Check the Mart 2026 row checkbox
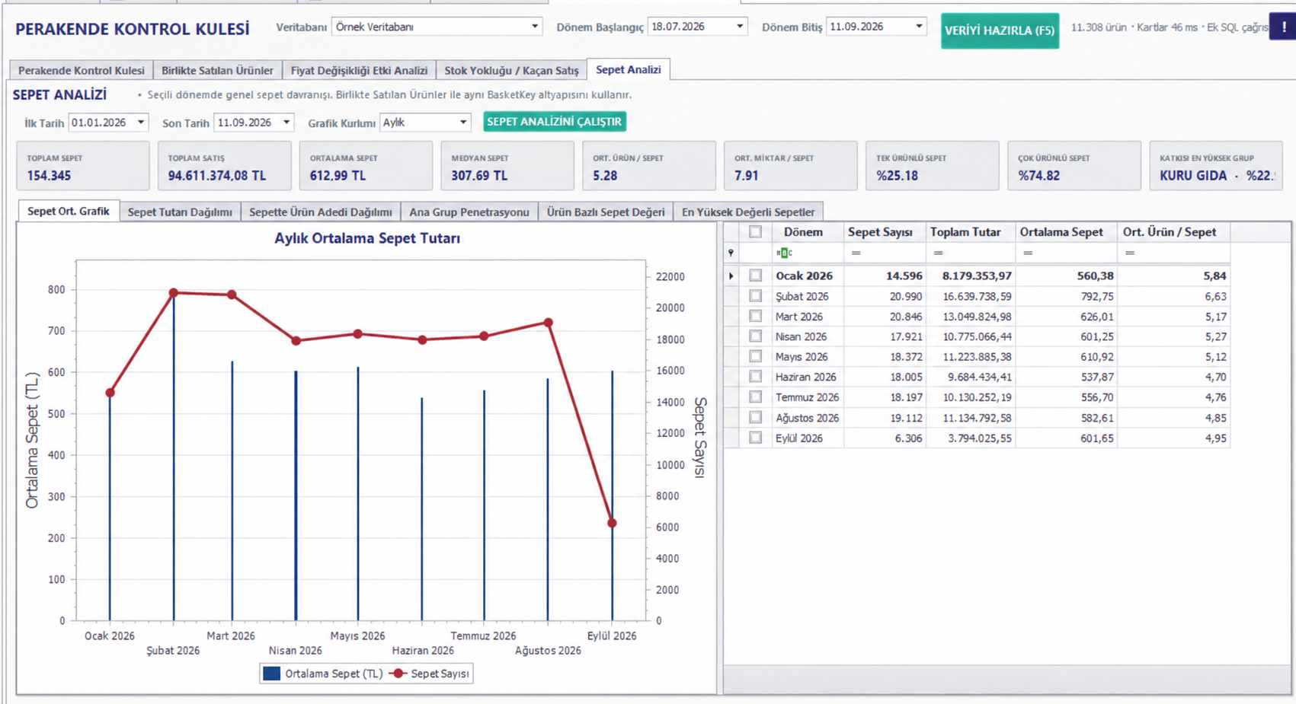Image resolution: width=1296 pixels, height=704 pixels. pos(755,316)
